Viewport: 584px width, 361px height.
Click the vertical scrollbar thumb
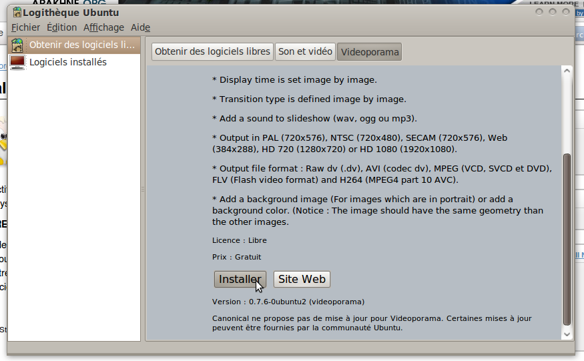[567, 240]
